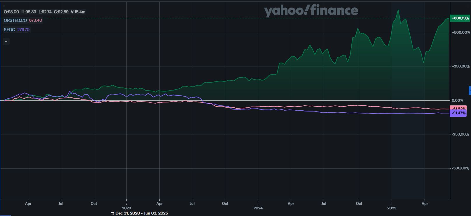This screenshot has height=216, width=471.
Task: Click the green +608.19% price tag
Action: tap(460, 18)
